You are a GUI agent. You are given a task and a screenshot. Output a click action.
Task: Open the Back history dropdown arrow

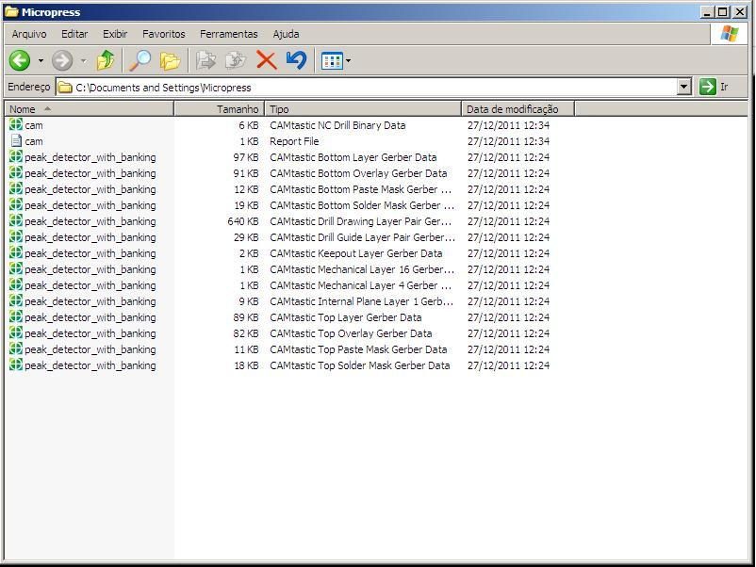click(41, 60)
